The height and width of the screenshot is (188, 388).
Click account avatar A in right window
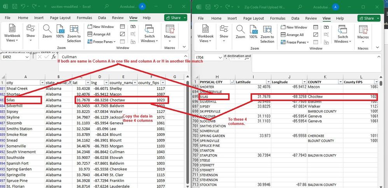pyautogui.click(x=336, y=7)
